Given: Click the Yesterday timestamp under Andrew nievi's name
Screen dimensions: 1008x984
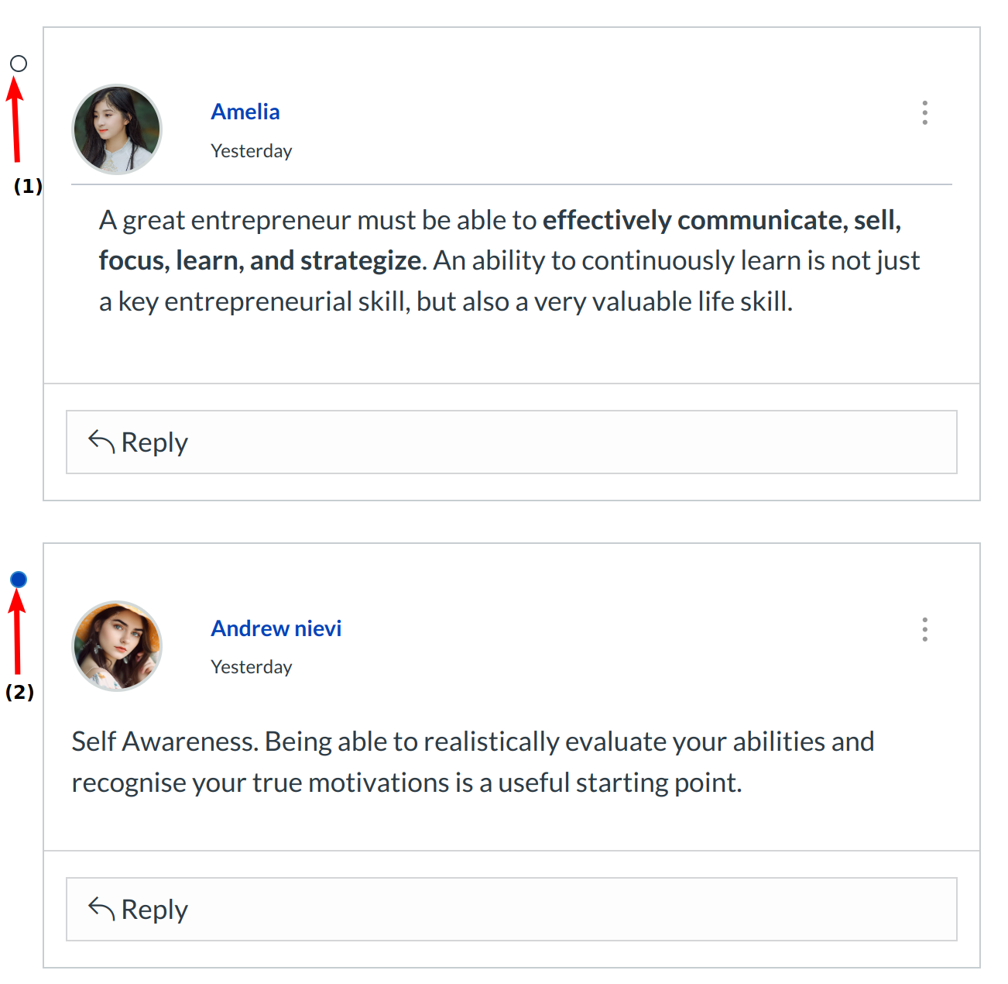Looking at the screenshot, I should click(x=252, y=667).
